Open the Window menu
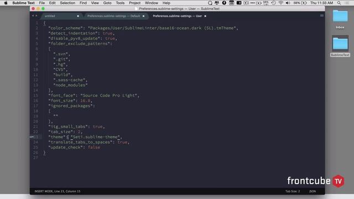 pos(151,3)
